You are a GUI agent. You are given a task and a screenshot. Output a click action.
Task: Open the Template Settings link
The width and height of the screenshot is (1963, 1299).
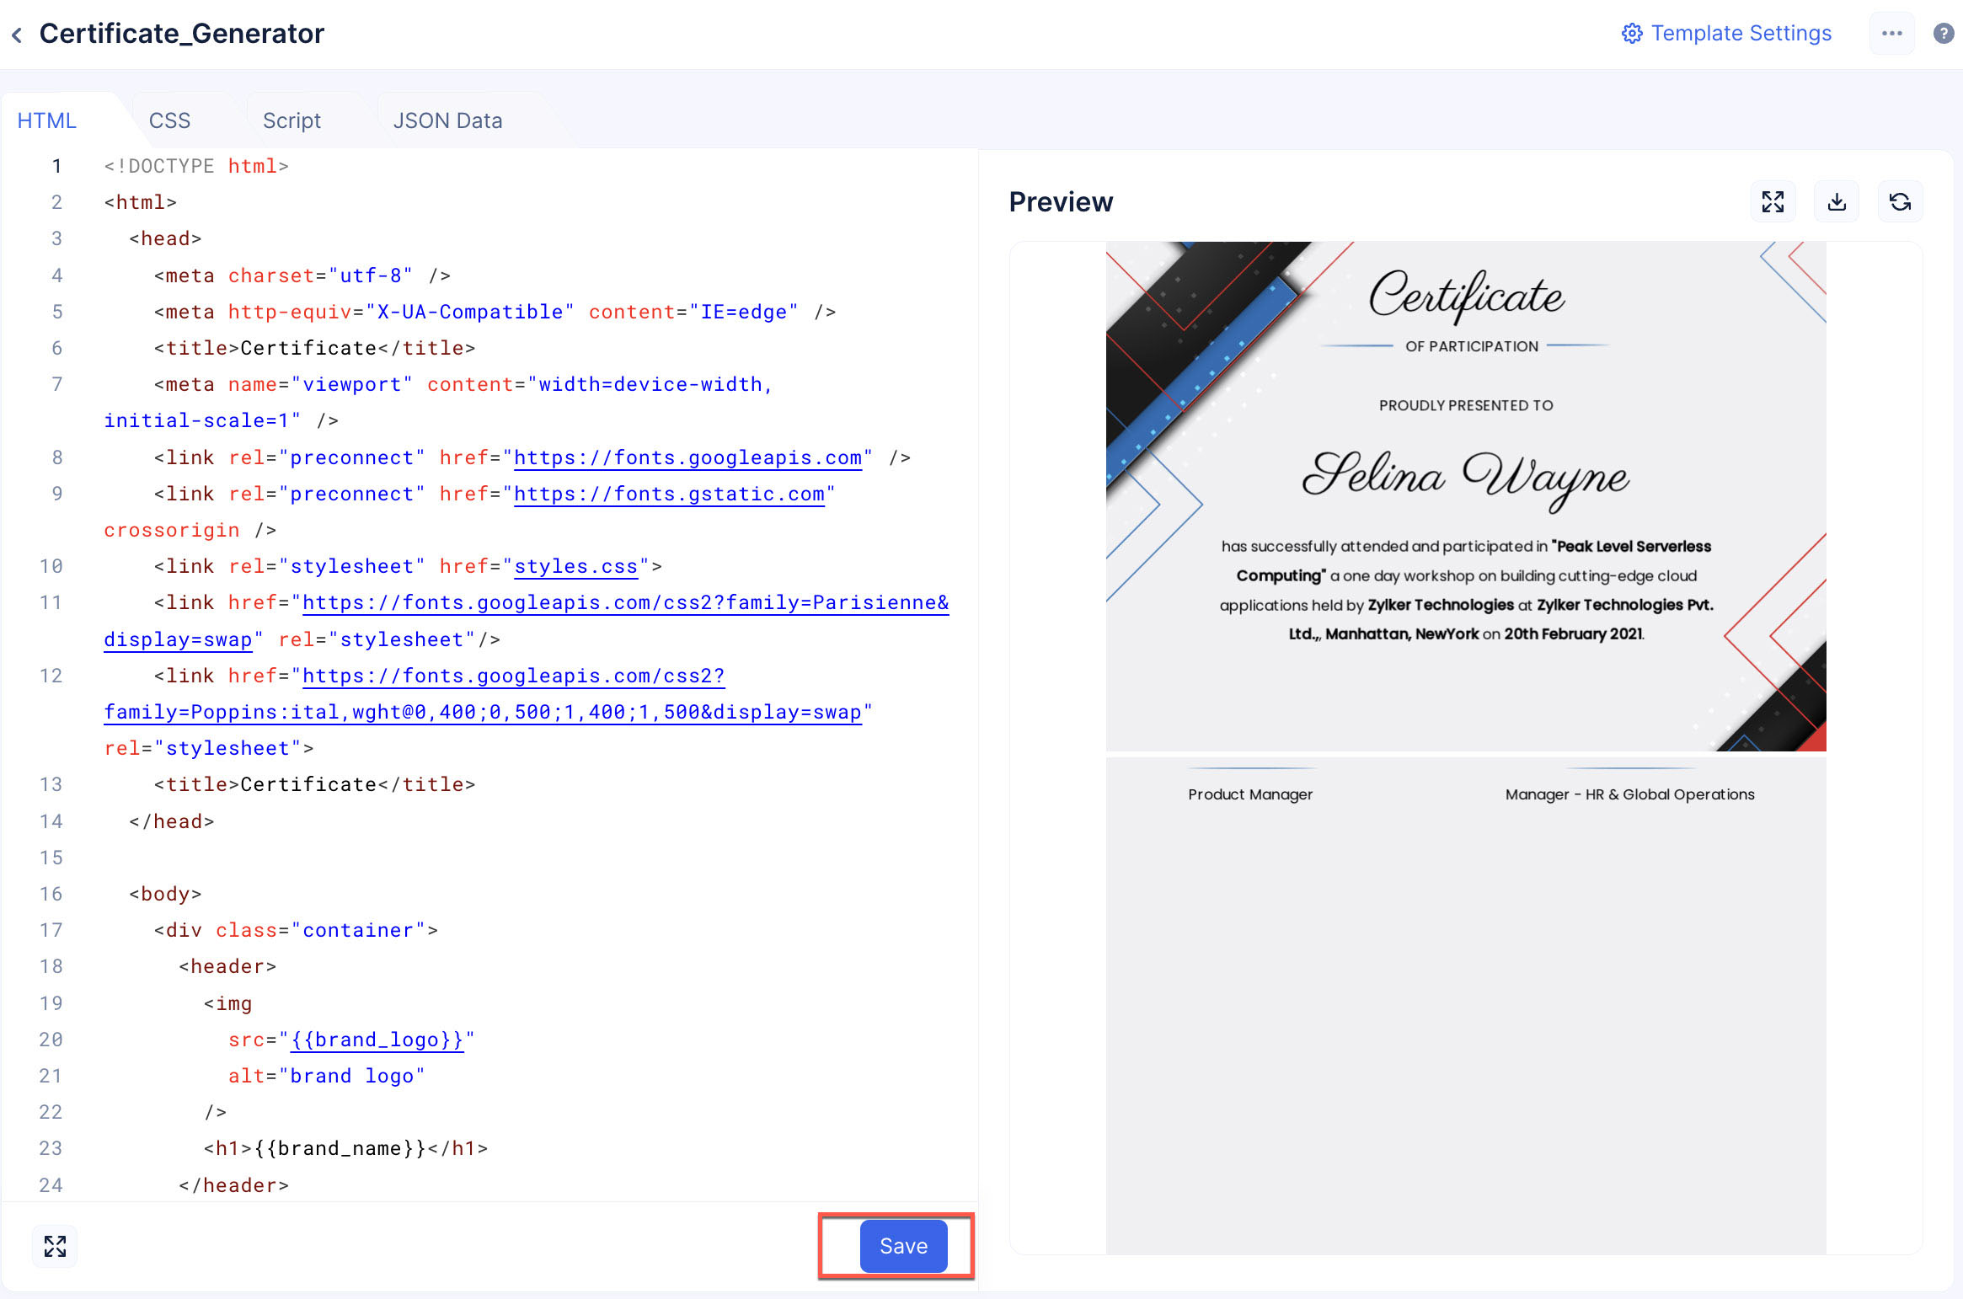pos(1741,34)
